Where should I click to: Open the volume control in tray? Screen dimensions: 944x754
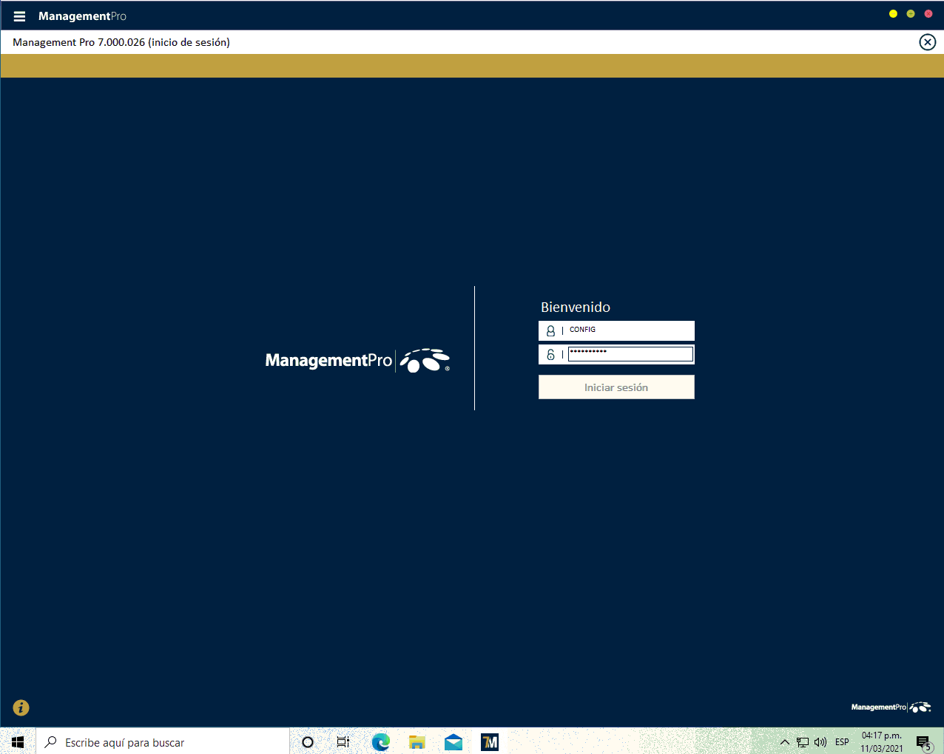pyautogui.click(x=820, y=742)
